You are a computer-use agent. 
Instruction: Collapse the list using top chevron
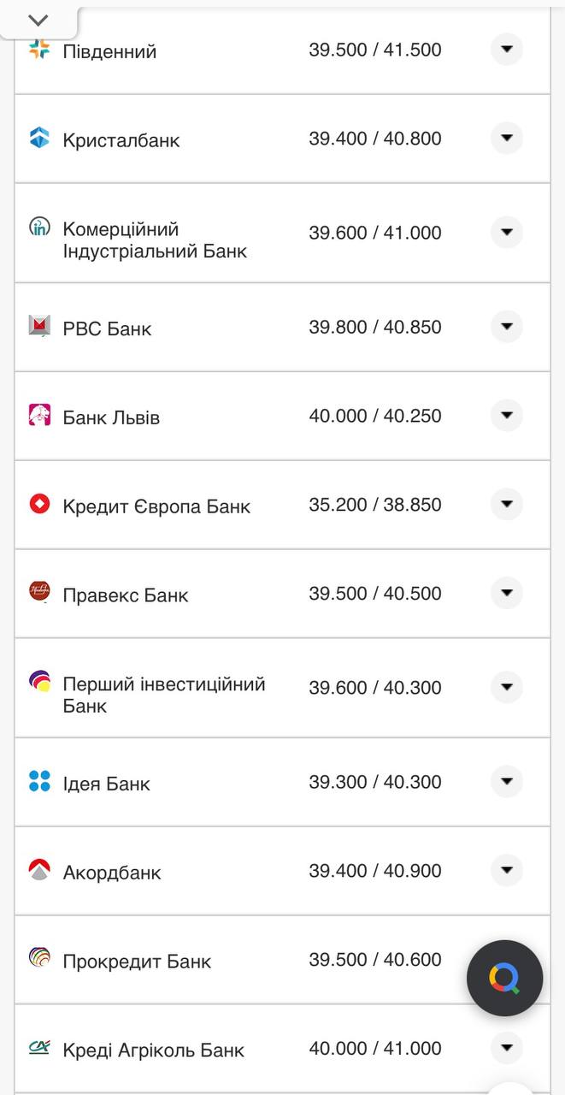point(37,19)
